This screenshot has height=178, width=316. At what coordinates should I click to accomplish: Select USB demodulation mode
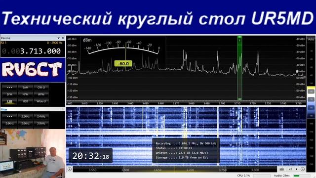[25, 101]
